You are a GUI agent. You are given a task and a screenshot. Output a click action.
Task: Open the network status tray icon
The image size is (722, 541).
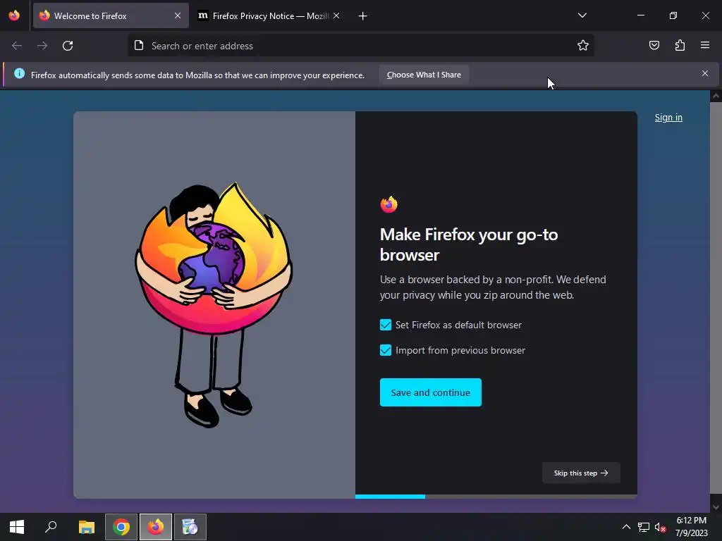[x=644, y=527]
